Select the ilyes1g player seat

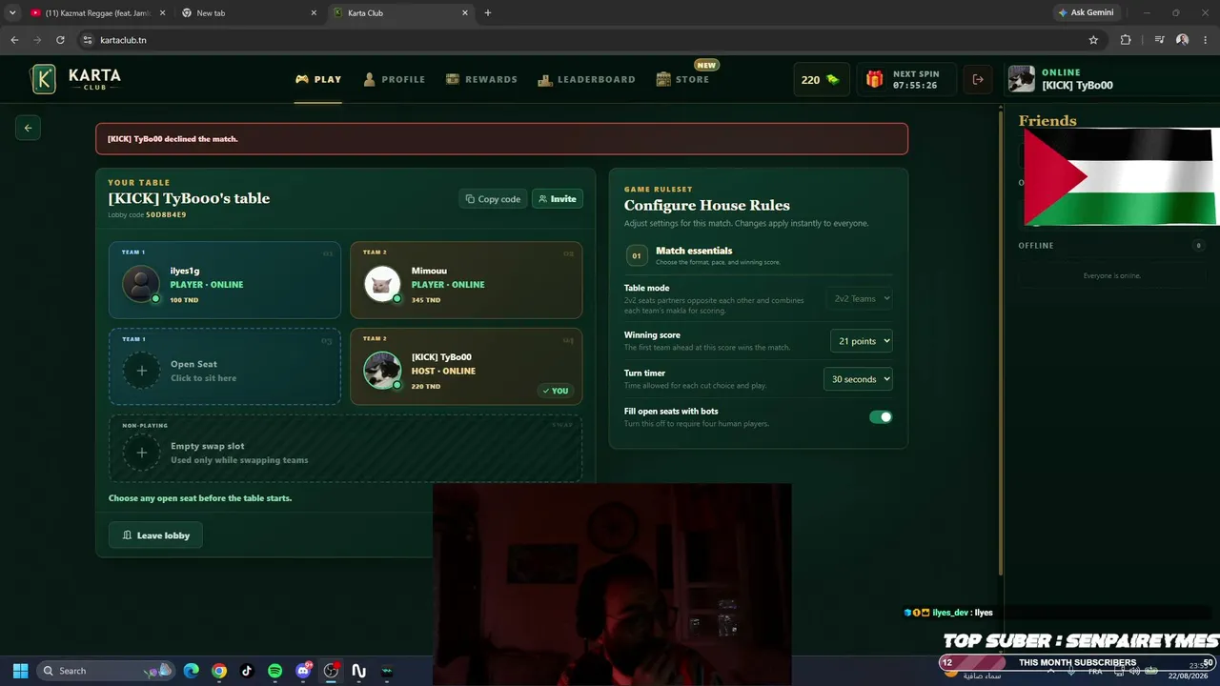point(225,280)
